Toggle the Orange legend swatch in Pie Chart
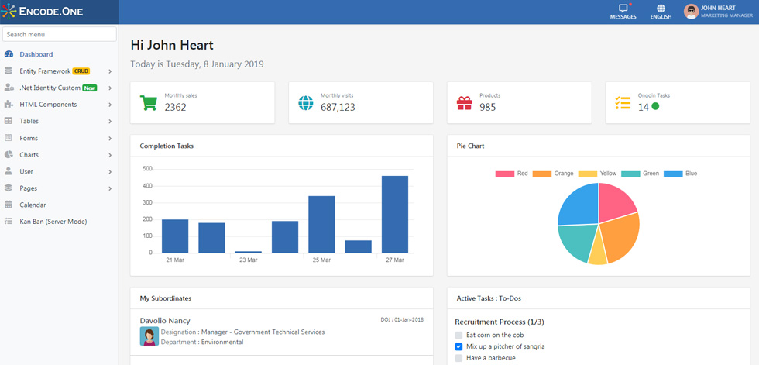 click(541, 174)
